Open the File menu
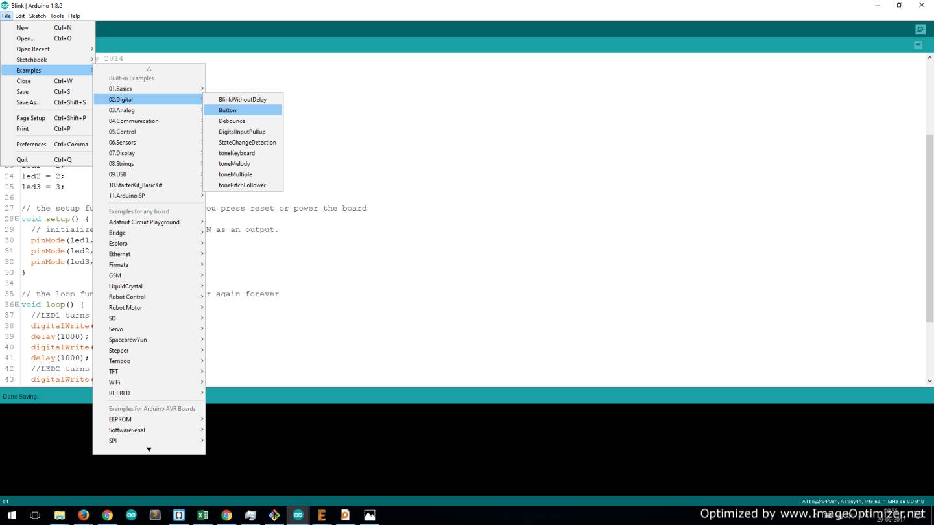Image resolution: width=934 pixels, height=525 pixels. (x=6, y=16)
